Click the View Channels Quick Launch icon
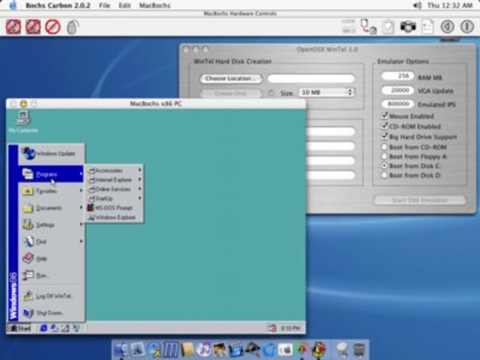480x360 pixels. 76,328
